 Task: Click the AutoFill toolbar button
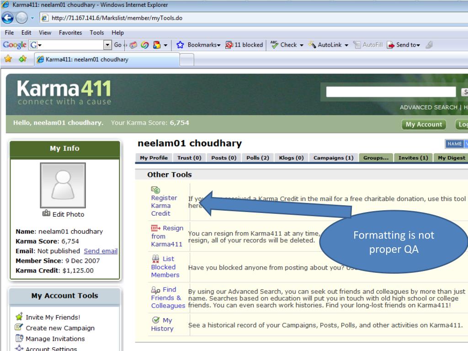point(368,45)
